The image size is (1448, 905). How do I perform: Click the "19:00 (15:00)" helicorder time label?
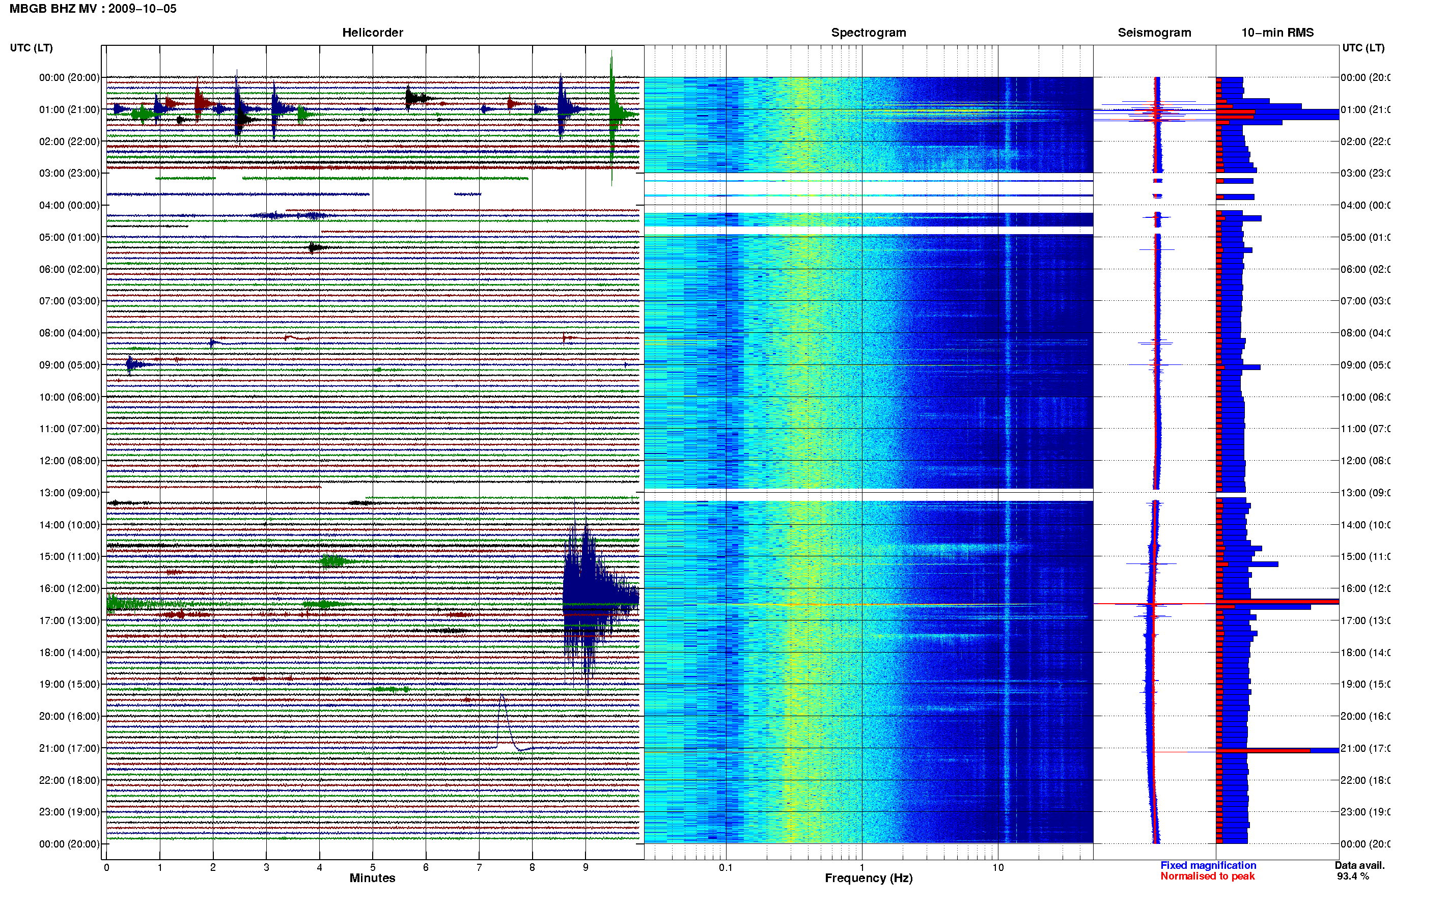click(x=69, y=684)
